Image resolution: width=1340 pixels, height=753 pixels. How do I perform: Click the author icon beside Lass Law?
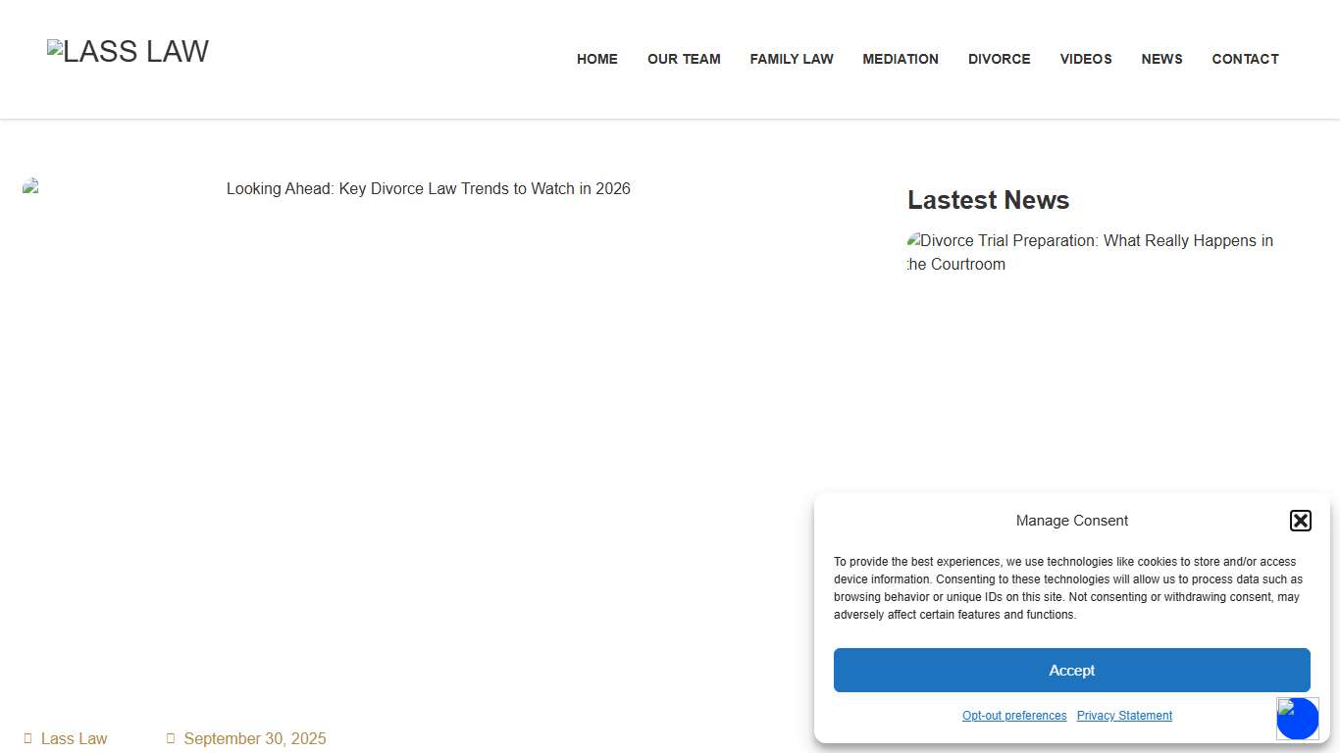28,738
